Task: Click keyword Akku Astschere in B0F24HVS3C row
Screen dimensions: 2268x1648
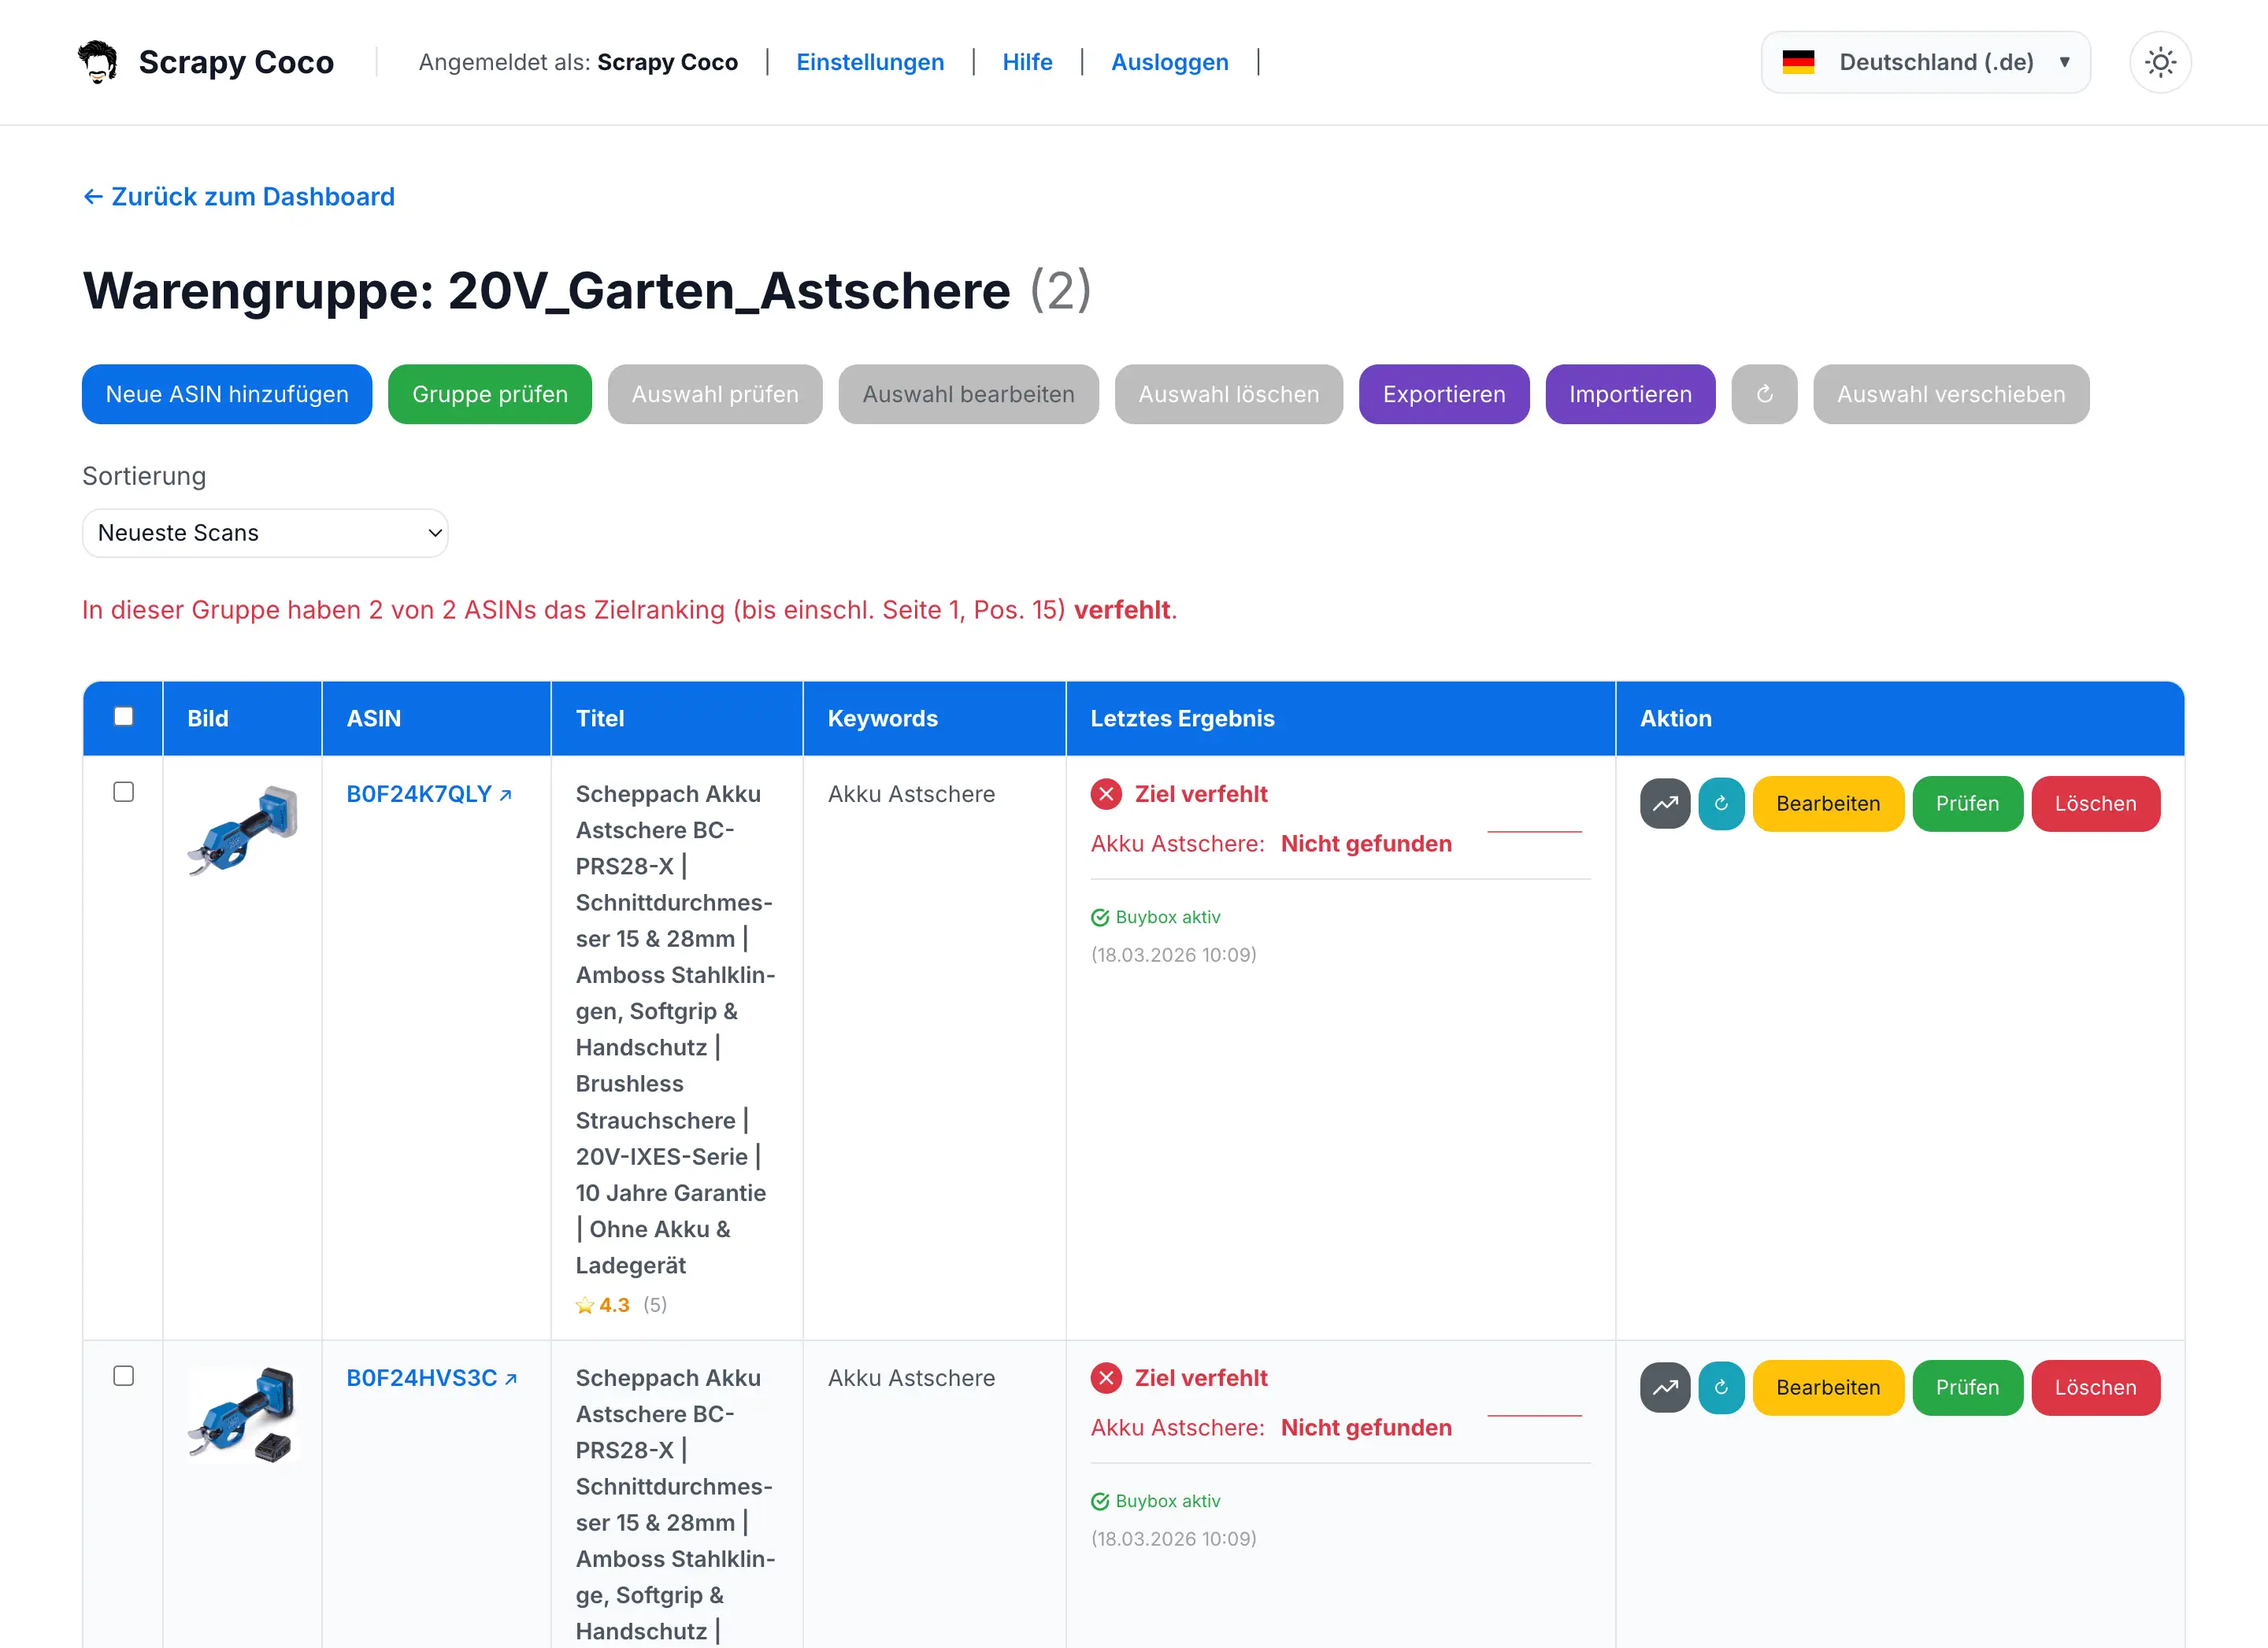Action: (911, 1378)
